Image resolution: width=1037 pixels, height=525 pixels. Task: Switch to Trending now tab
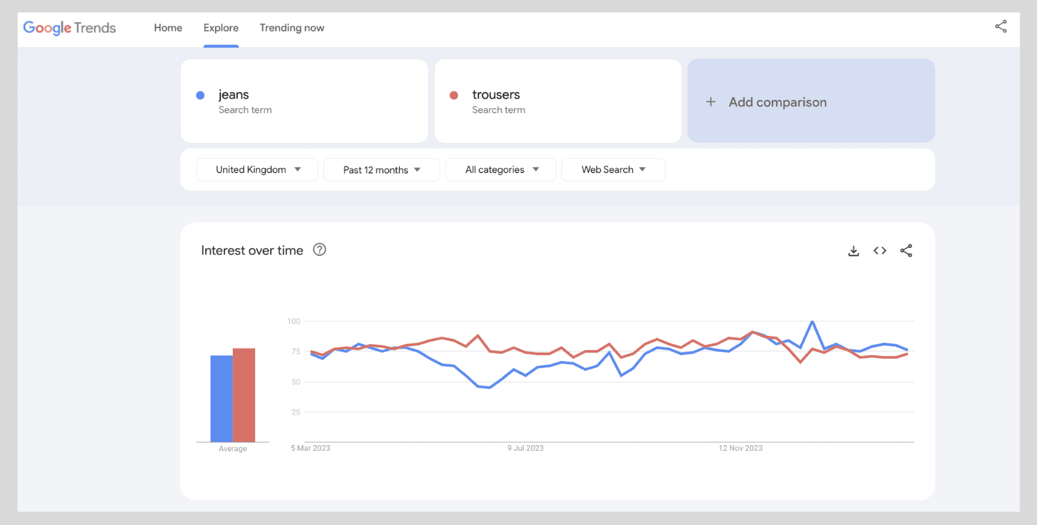tap(292, 28)
